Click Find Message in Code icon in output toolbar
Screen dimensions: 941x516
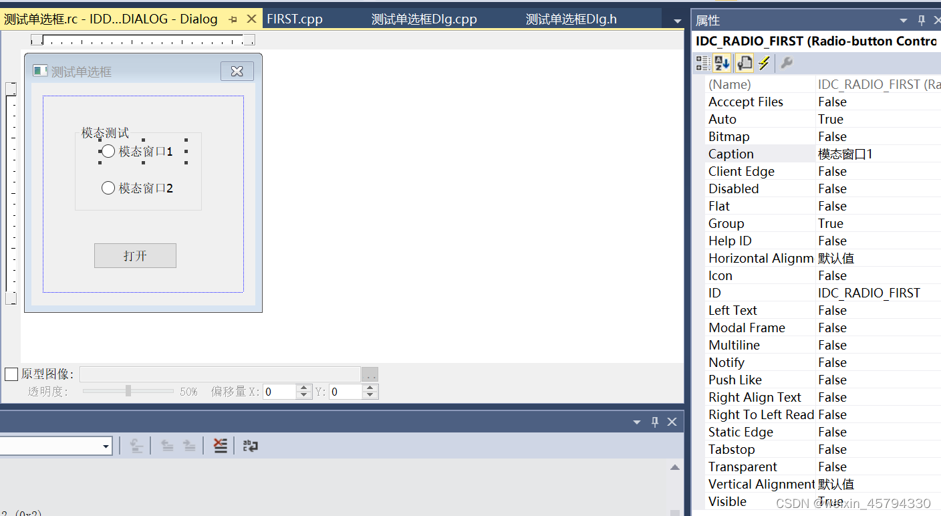136,446
